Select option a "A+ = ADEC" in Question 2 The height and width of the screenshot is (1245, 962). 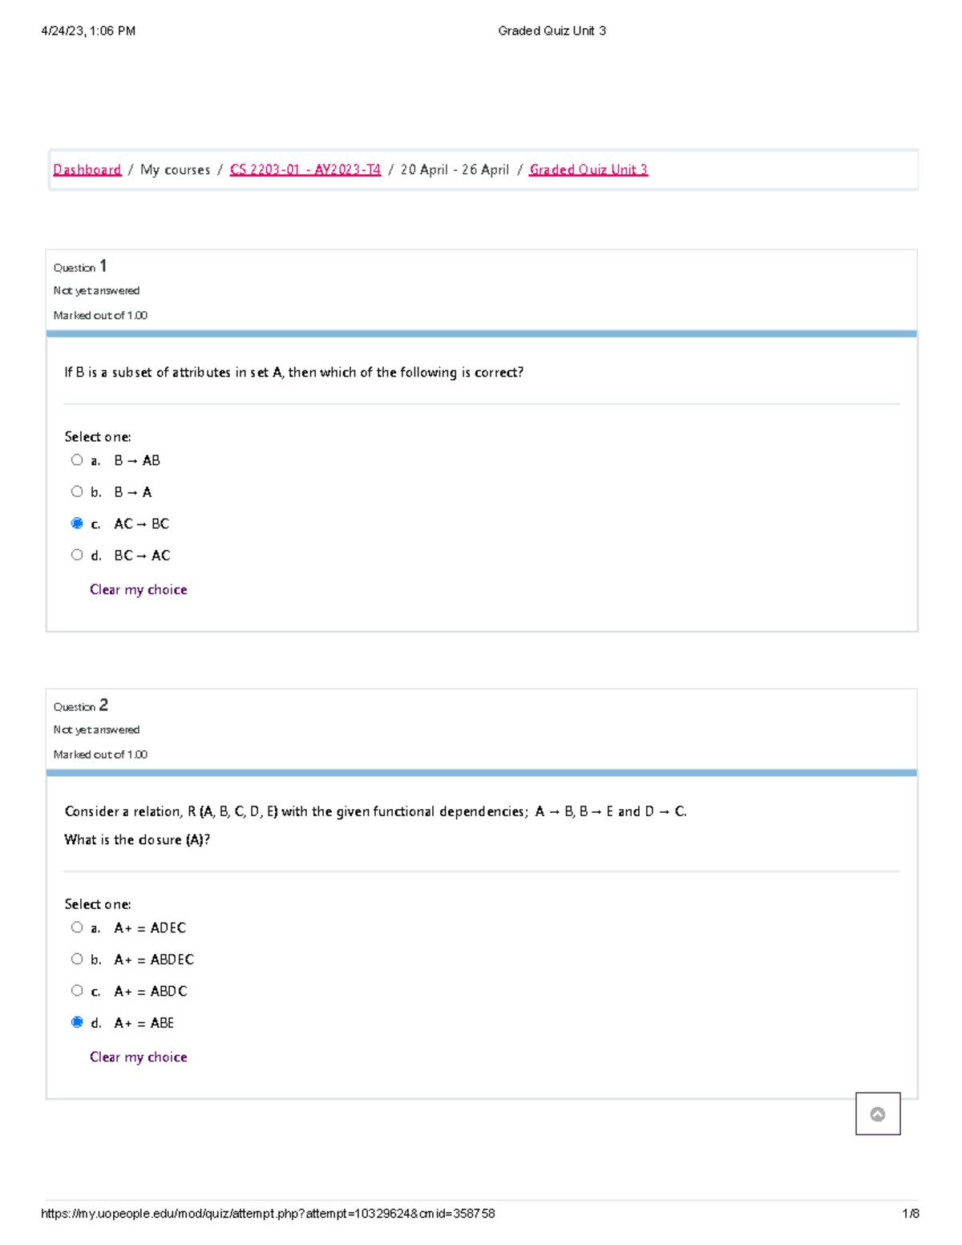point(77,927)
